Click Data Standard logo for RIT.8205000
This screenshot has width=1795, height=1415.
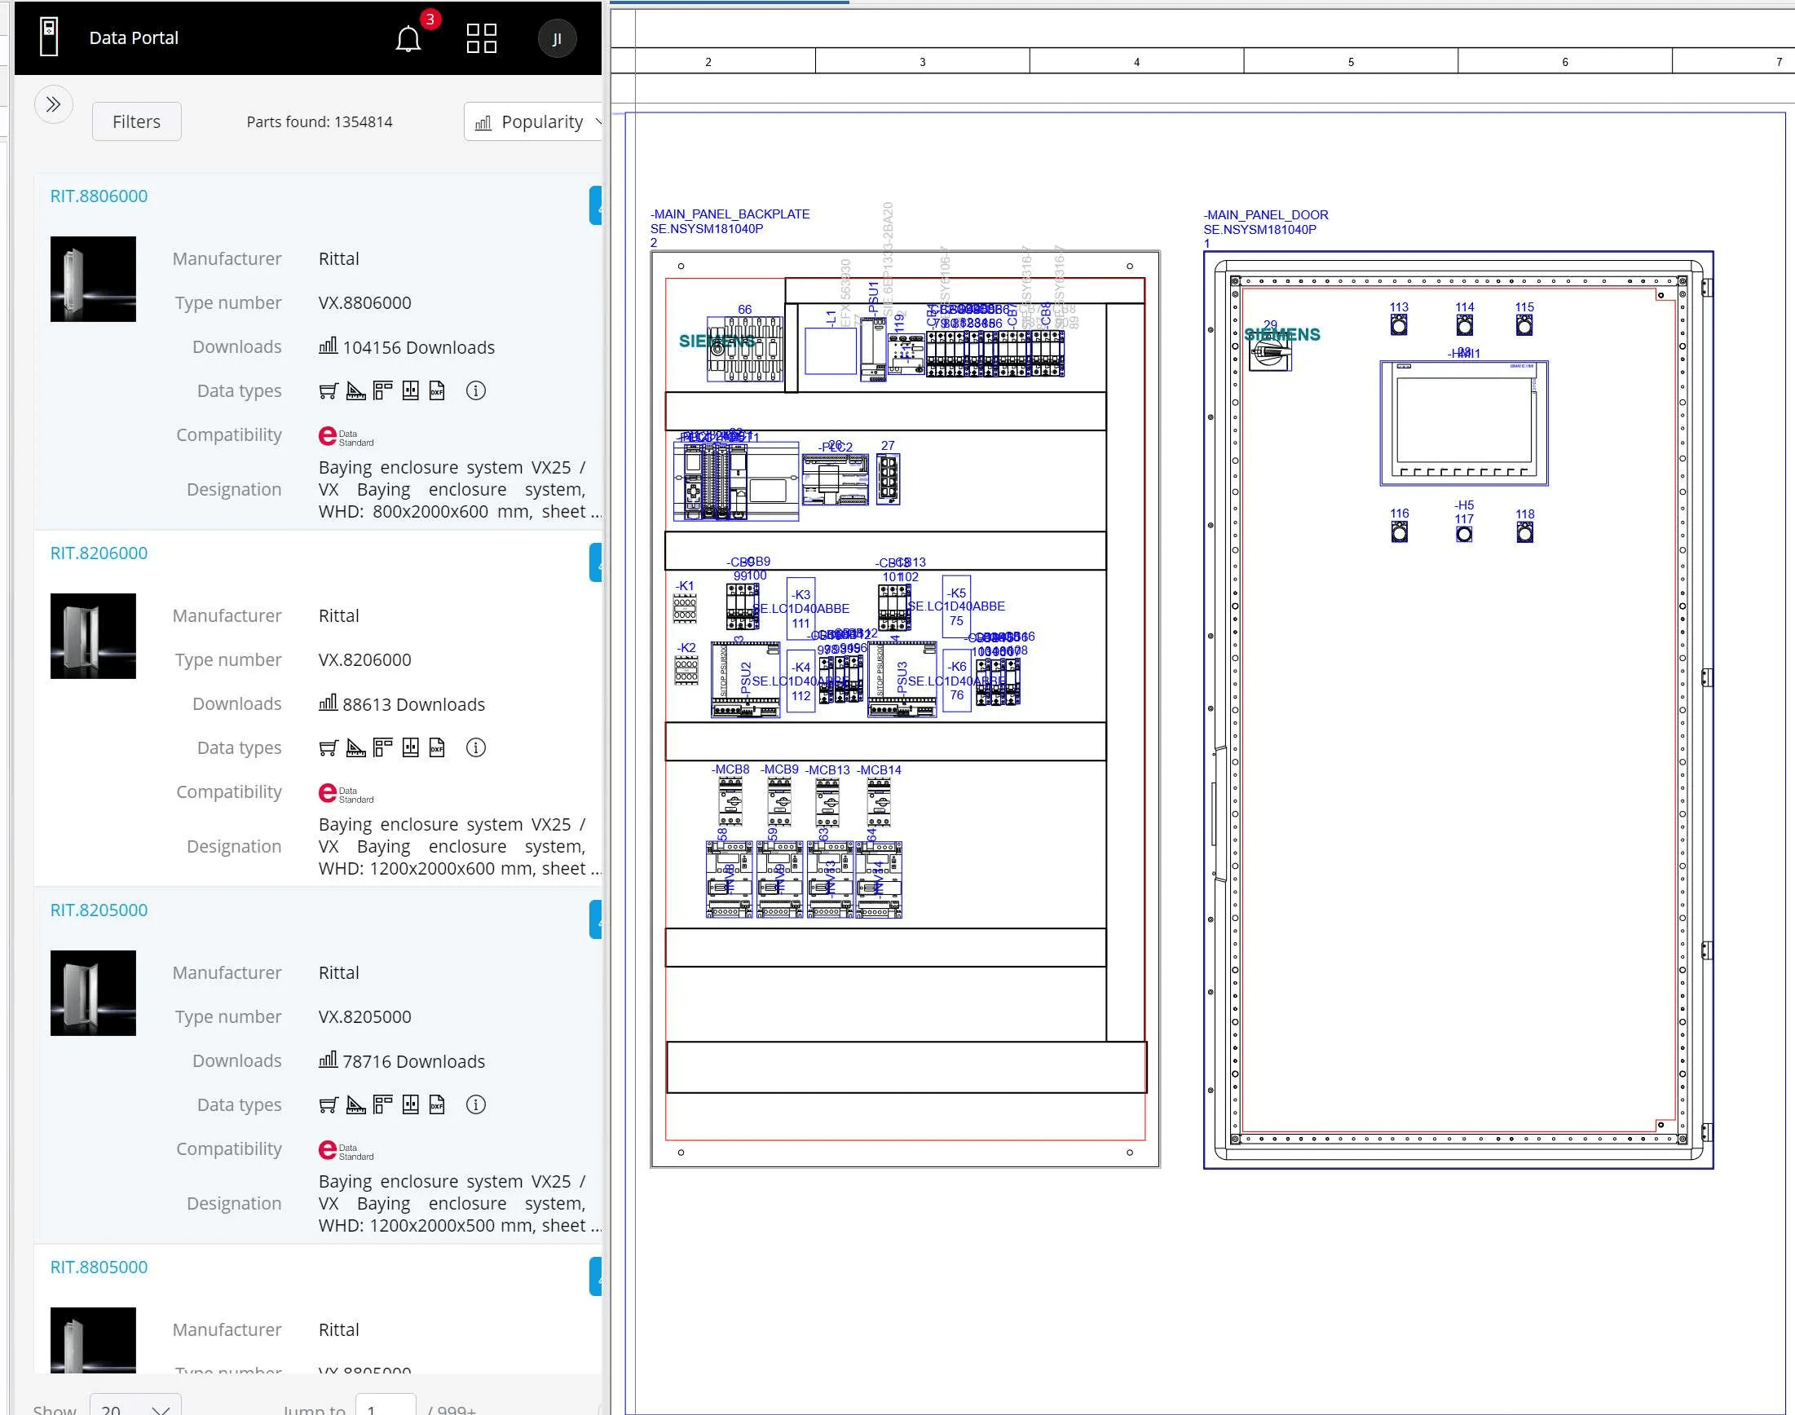coord(346,1151)
